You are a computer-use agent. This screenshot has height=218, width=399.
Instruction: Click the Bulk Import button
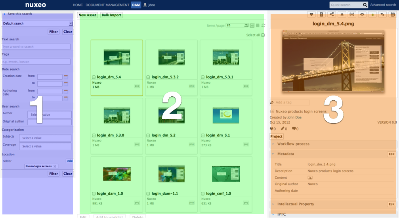[111, 15]
